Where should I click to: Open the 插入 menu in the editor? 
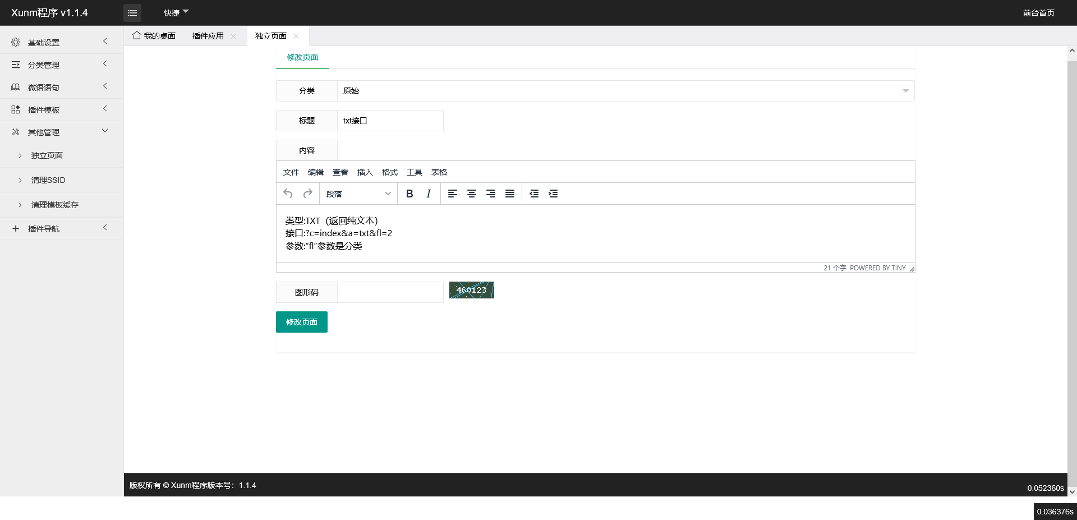tap(365, 172)
